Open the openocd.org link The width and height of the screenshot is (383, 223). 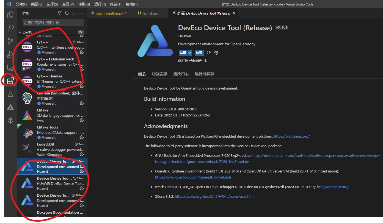(333, 187)
